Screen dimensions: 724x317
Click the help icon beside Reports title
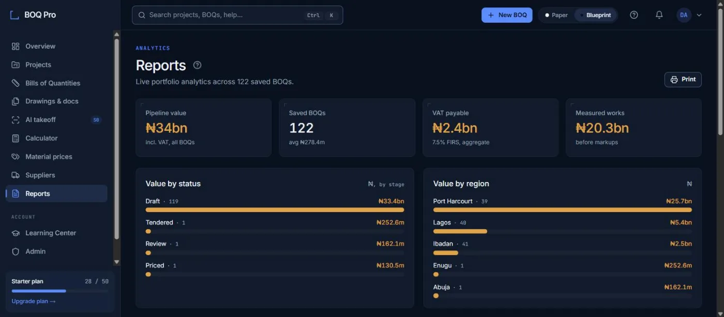pyautogui.click(x=197, y=65)
